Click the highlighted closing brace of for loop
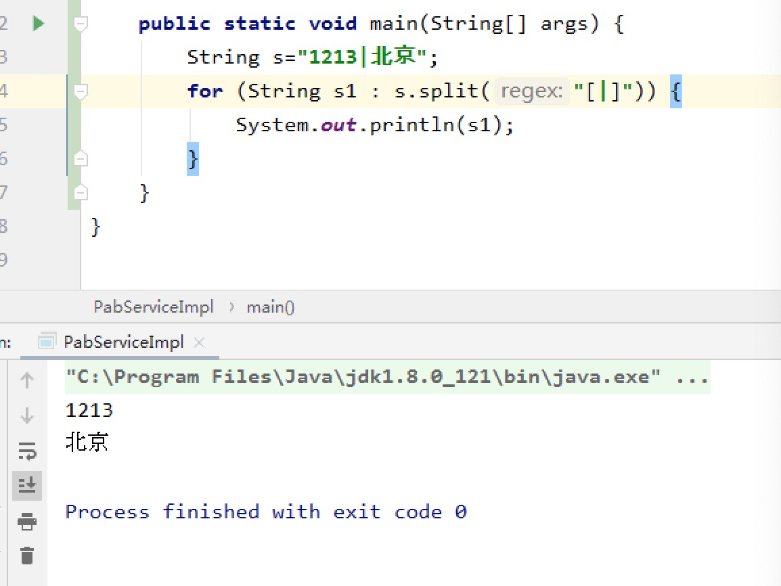This screenshot has height=586, width=781. click(x=193, y=159)
